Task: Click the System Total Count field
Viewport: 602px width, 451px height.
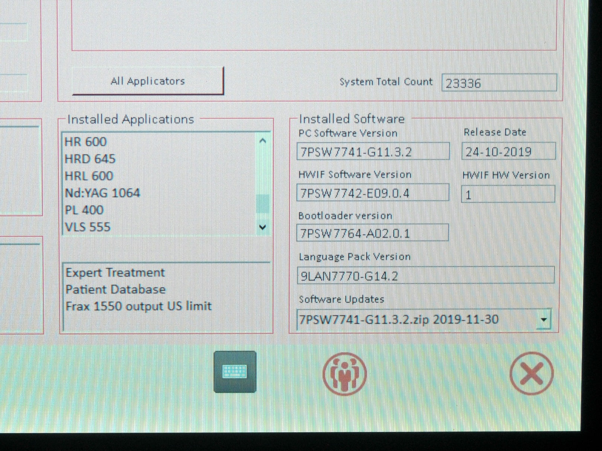Action: point(499,83)
